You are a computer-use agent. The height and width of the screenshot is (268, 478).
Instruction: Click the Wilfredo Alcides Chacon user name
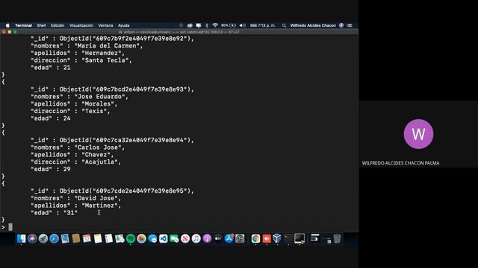[x=313, y=25]
